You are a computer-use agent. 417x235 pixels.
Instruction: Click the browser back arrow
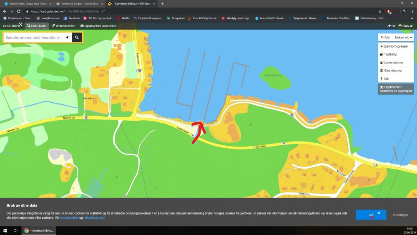pos(5,11)
